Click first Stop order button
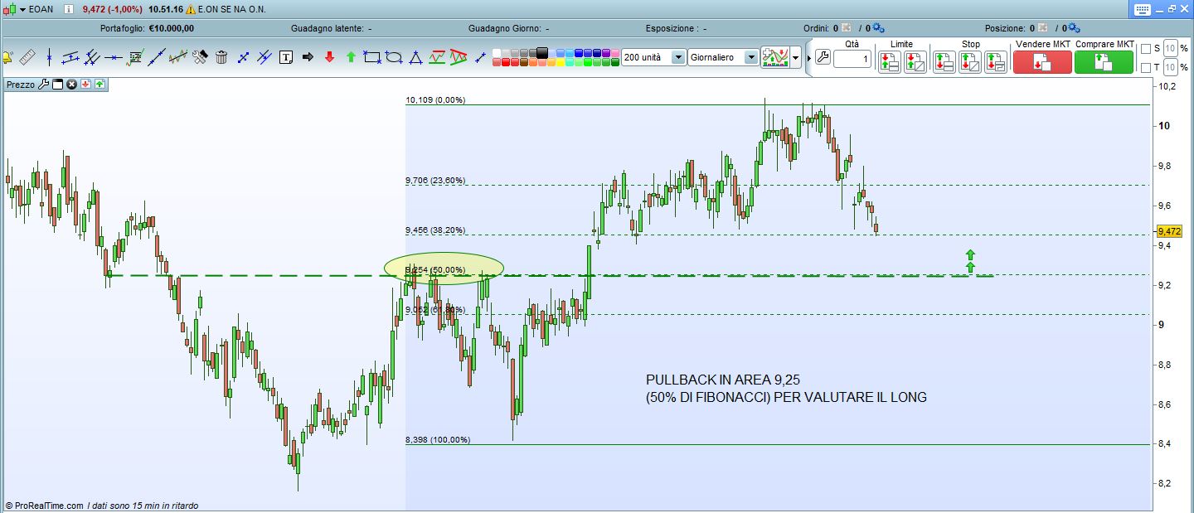 tap(944, 61)
